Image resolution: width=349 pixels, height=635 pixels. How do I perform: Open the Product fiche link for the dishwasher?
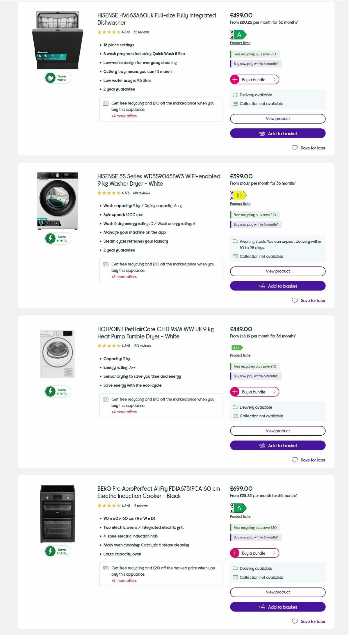point(240,43)
